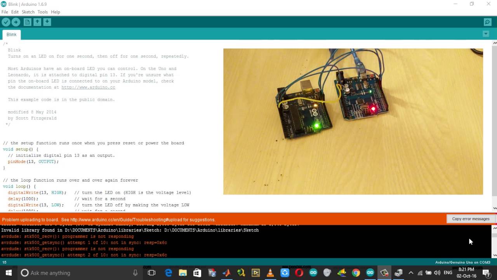497x280 pixels.
Task: Click the pinMode(13, OUTPUT) code line
Action: point(33,161)
